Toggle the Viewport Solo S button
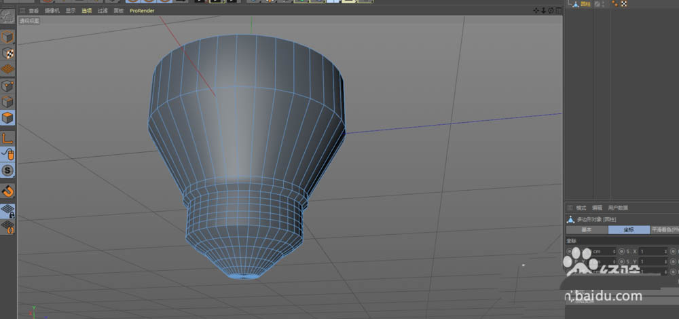The width and height of the screenshot is (679, 319). pos(7,171)
